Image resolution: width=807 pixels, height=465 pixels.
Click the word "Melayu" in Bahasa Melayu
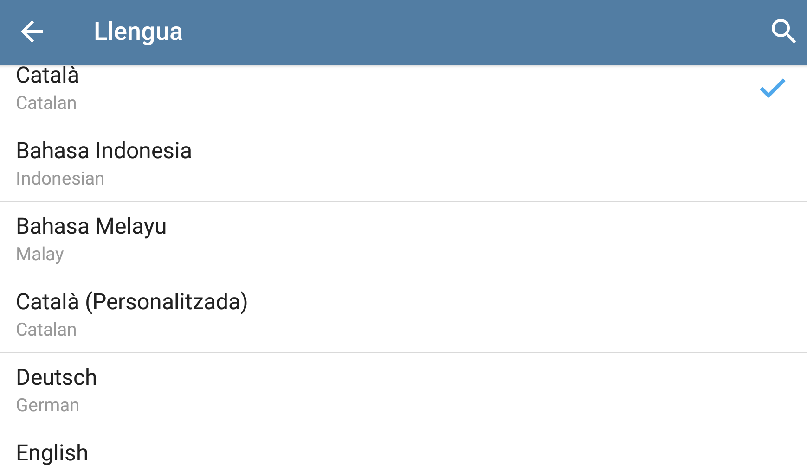pyautogui.click(x=131, y=226)
